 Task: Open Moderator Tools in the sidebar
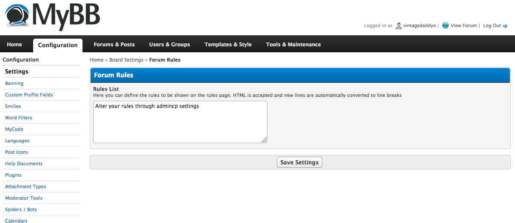click(24, 198)
